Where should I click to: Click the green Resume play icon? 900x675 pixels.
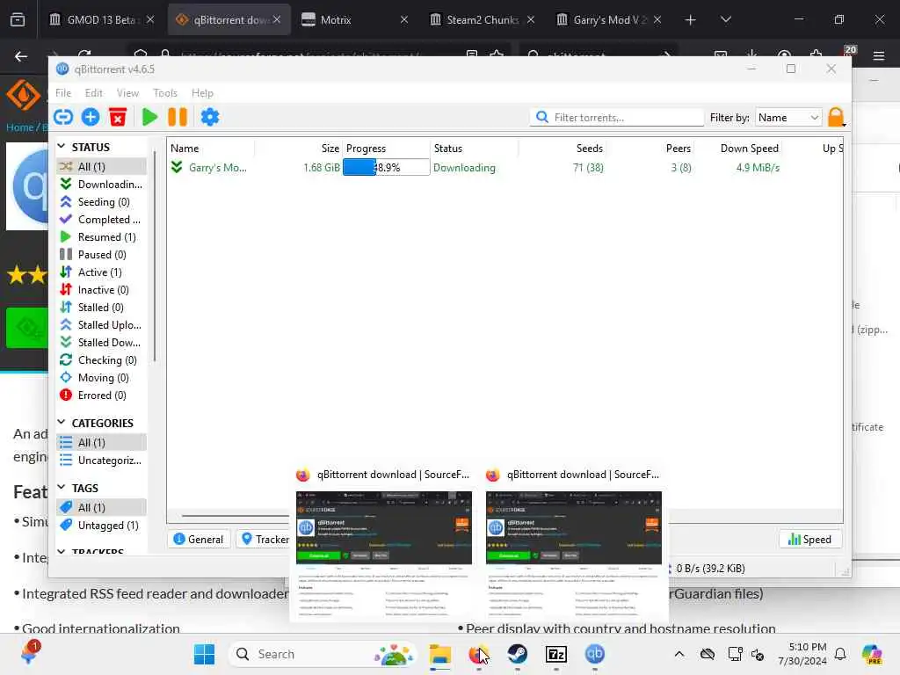pos(149,117)
